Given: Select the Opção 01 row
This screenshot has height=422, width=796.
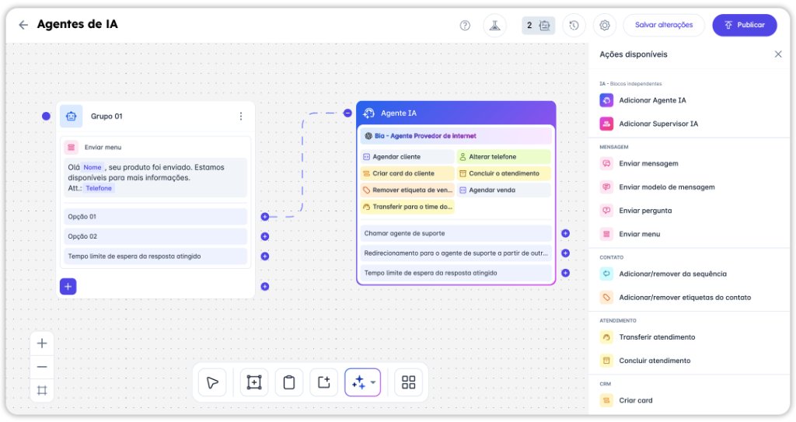Looking at the screenshot, I should (155, 216).
